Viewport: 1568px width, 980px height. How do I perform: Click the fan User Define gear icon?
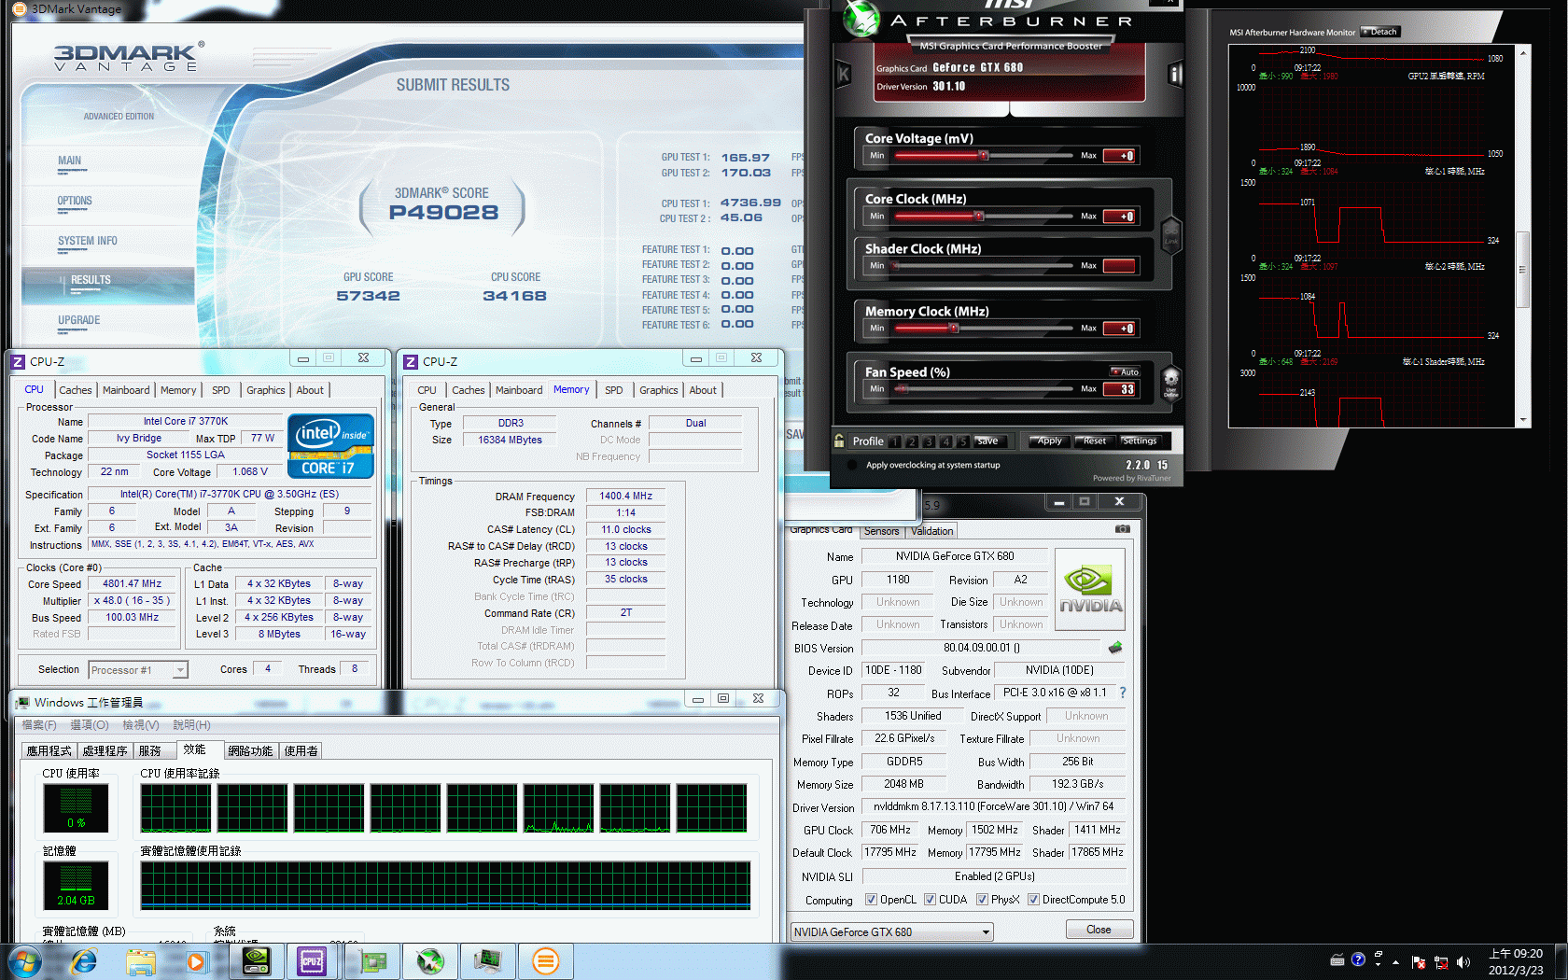(x=1170, y=383)
